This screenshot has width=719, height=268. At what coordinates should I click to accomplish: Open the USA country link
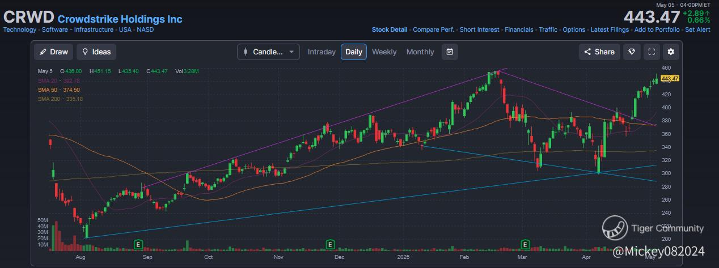(125, 29)
